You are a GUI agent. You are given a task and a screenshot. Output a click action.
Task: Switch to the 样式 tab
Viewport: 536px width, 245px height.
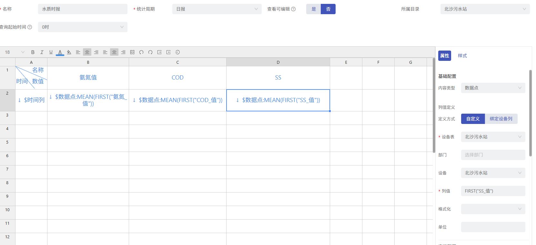tap(462, 56)
